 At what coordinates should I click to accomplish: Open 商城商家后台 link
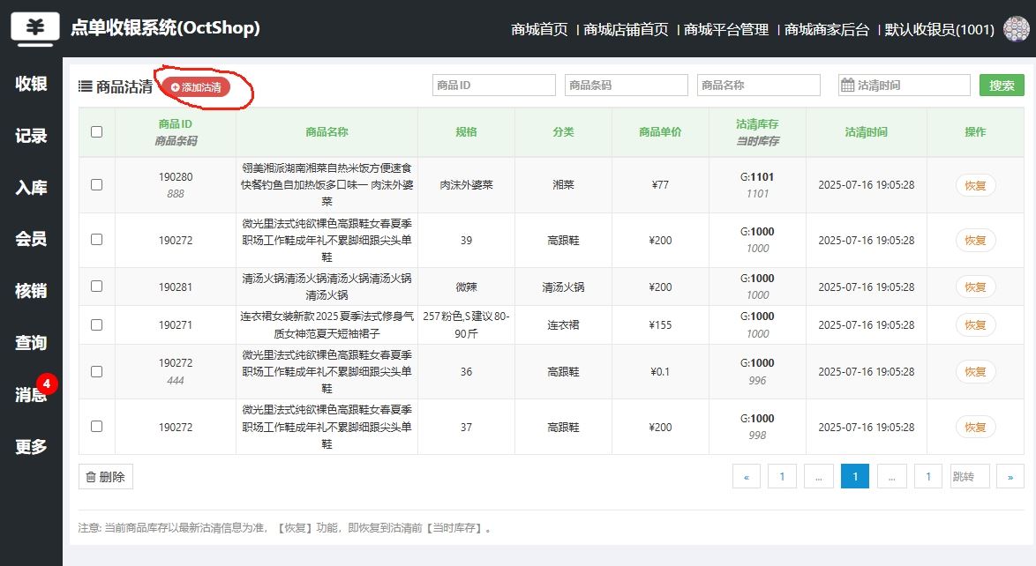click(827, 30)
